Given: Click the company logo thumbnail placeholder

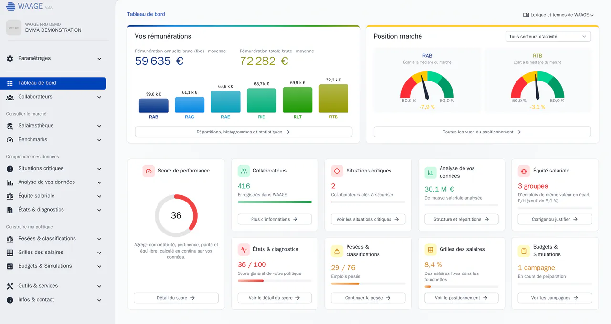Looking at the screenshot, I should tap(14, 28).
